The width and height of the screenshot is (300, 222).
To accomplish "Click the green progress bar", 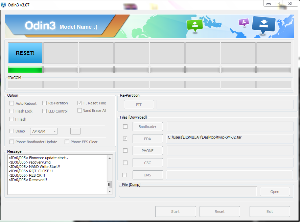I will [x=25, y=70].
